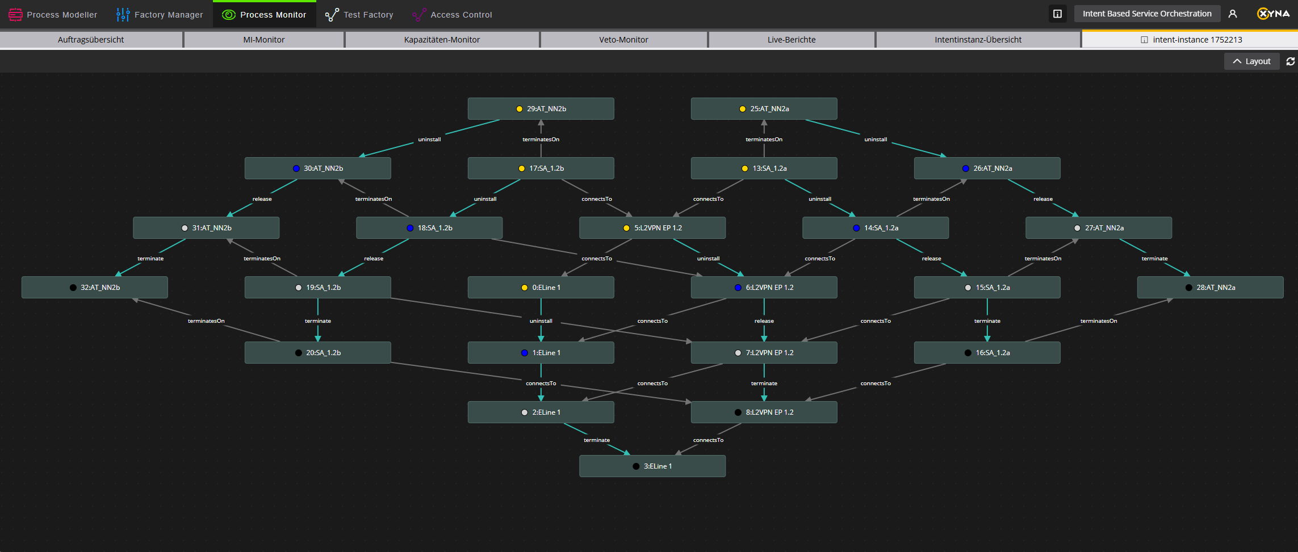The width and height of the screenshot is (1298, 552).
Task: Switch to the Auftragsübersicht tab
Action: pyautogui.click(x=91, y=40)
